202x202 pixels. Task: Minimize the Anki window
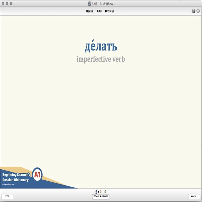click(7, 4)
